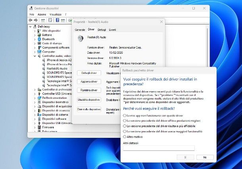Screen dimensions: 242x169
Task: Click the Dispositivi di sistema icon
Action: tap(39, 115)
